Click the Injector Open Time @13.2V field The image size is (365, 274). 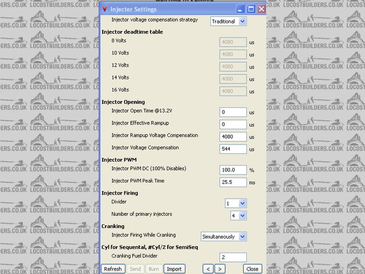click(233, 112)
